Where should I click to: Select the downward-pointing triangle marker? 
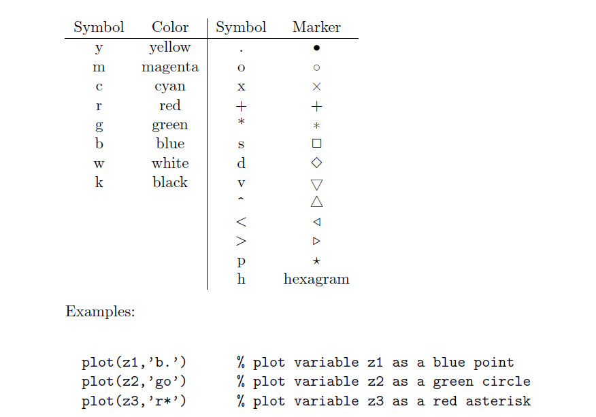point(316,184)
